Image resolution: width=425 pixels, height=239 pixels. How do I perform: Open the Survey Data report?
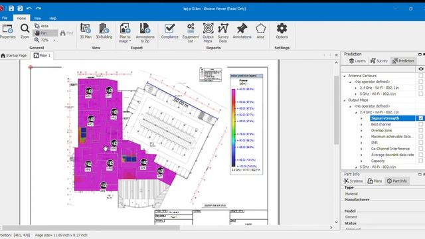pos(223,33)
